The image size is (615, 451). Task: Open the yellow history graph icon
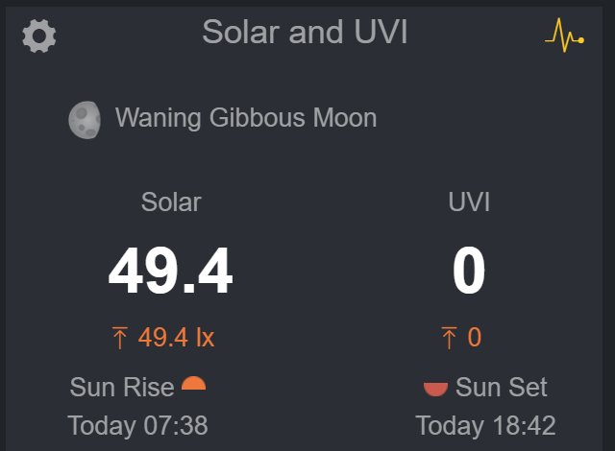(x=564, y=36)
